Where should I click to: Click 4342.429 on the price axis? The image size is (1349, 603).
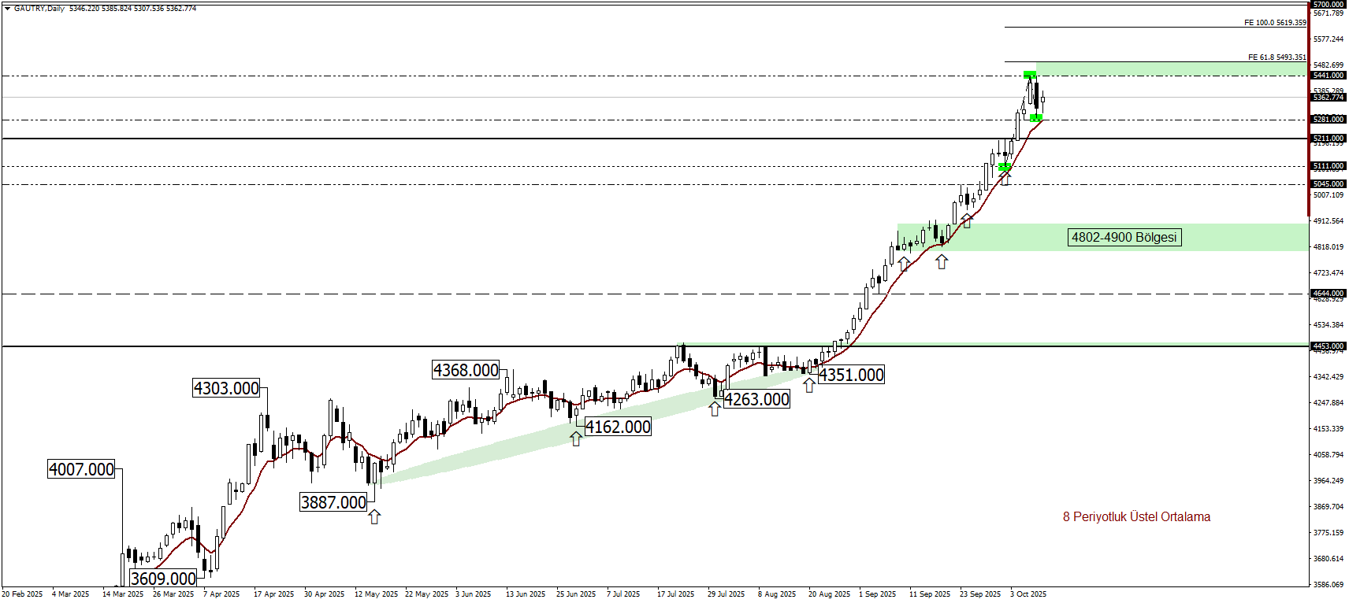click(x=1329, y=377)
